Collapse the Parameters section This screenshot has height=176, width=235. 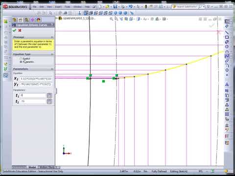coord(52,69)
